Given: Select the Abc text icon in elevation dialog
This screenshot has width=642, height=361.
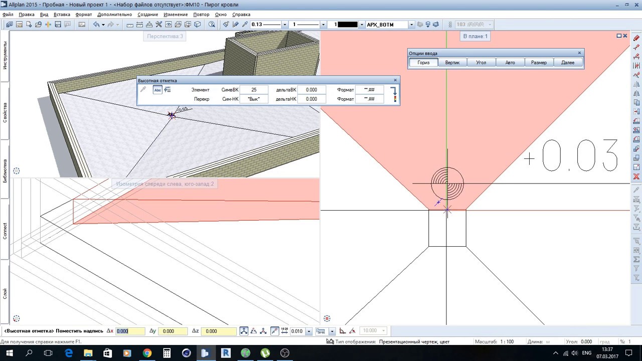Looking at the screenshot, I should point(157,90).
